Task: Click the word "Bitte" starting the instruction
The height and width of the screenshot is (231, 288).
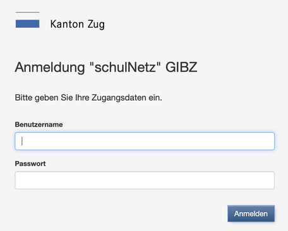Action: click(23, 98)
